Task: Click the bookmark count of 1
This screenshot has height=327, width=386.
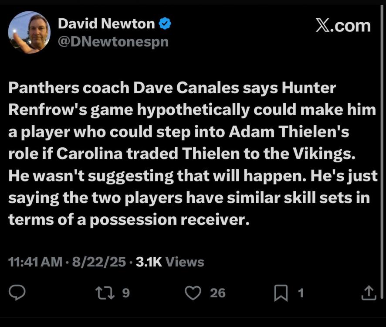Action: pos(300,293)
